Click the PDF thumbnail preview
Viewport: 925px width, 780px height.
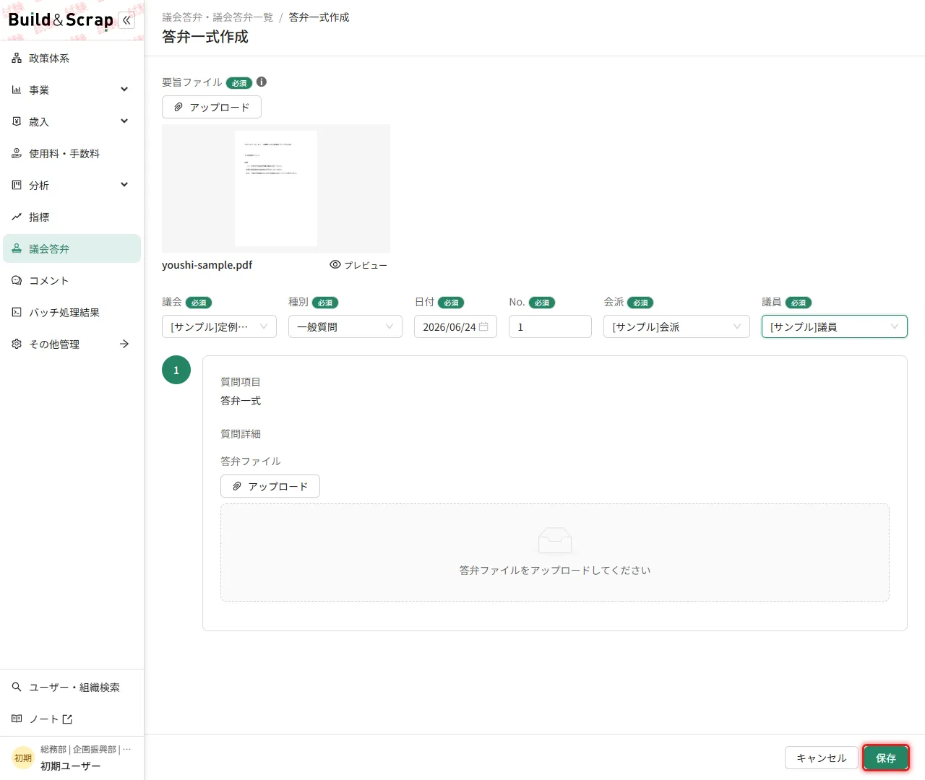276,188
